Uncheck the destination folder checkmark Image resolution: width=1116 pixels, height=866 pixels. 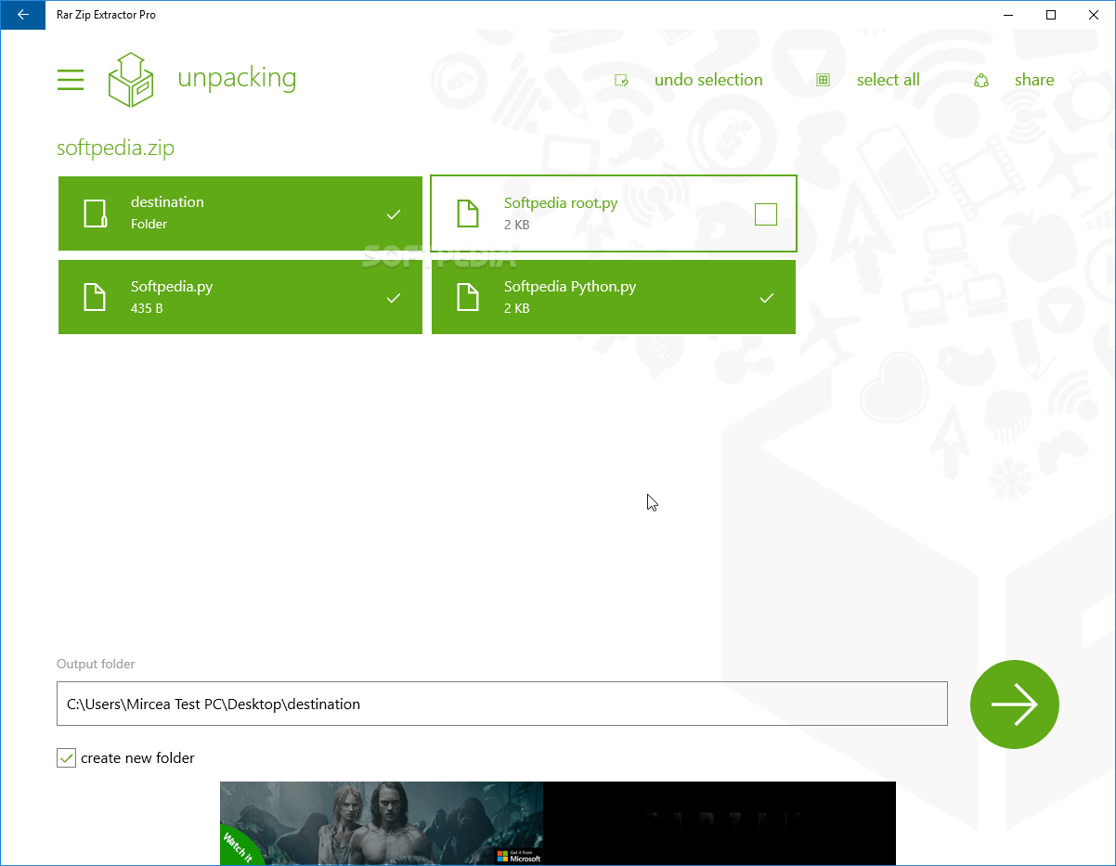(x=394, y=214)
